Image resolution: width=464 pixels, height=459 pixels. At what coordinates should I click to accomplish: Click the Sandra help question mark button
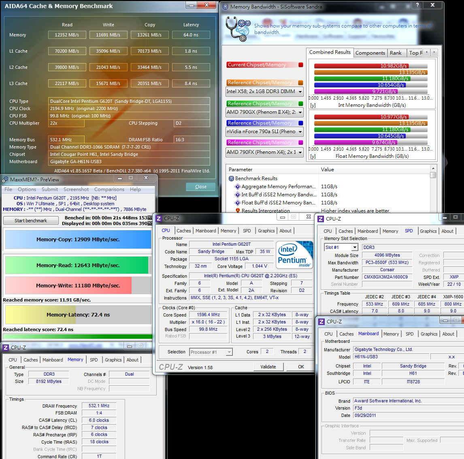click(x=417, y=5)
